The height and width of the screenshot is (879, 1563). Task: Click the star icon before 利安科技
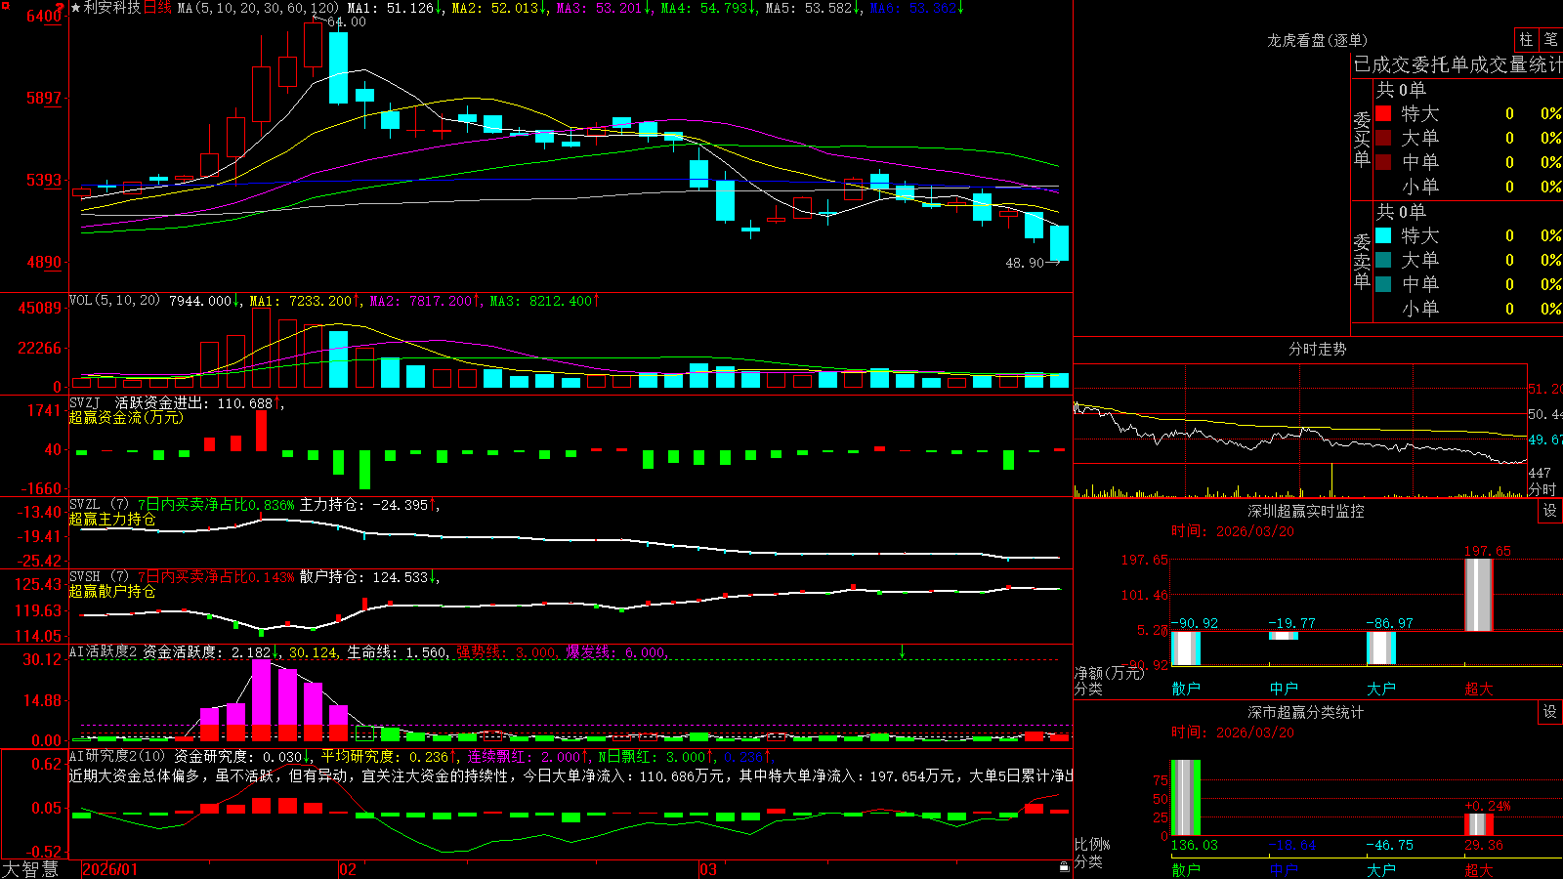(x=75, y=8)
